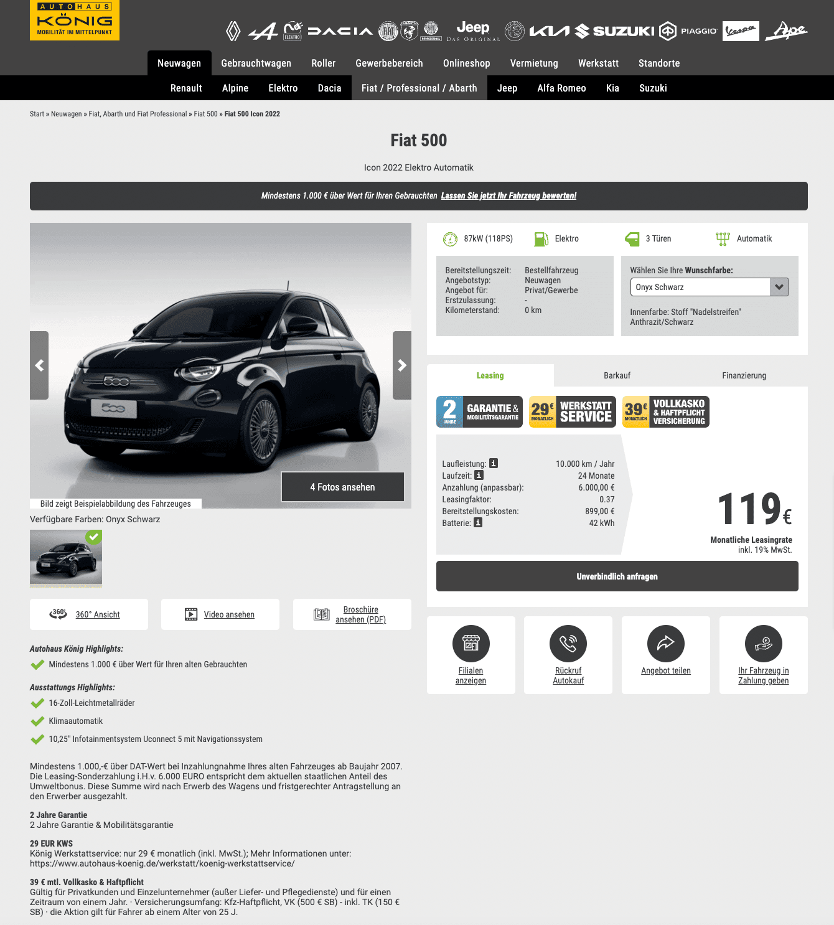Open the 360° Ansicht button

pos(89,614)
